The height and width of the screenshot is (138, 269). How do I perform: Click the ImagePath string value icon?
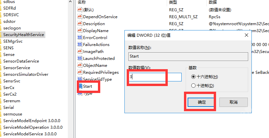click(79, 51)
